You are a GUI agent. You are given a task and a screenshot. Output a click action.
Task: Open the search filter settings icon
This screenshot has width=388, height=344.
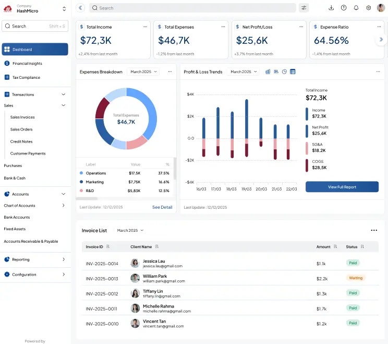pyautogui.click(x=304, y=8)
